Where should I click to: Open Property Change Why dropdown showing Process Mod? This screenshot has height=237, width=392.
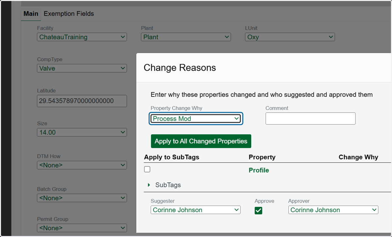click(x=196, y=119)
